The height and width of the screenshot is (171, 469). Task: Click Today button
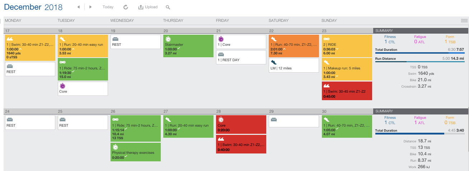pos(108,7)
